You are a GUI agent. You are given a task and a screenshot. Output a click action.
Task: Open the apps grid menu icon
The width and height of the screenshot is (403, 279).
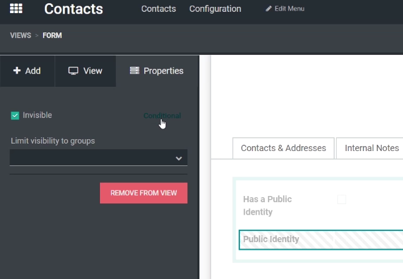point(16,9)
